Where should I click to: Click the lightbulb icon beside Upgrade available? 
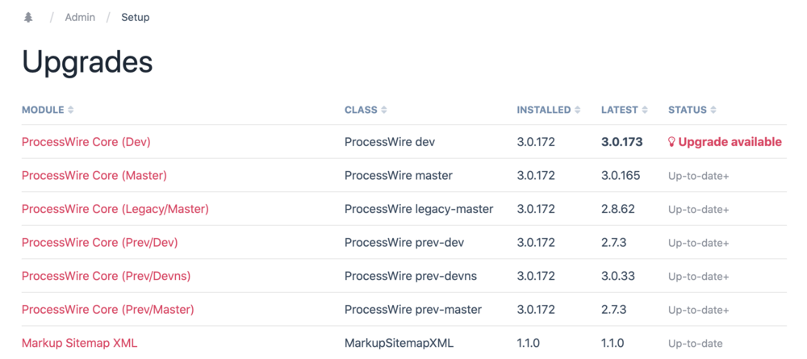(x=671, y=142)
